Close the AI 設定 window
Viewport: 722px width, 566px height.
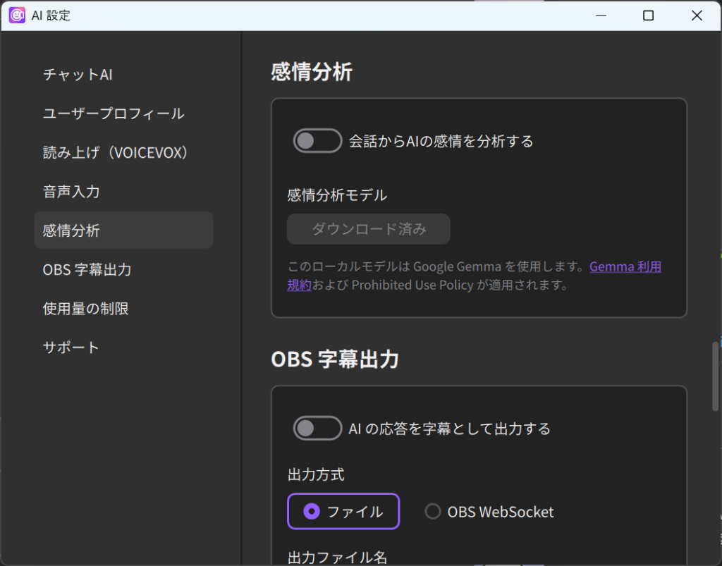point(697,16)
